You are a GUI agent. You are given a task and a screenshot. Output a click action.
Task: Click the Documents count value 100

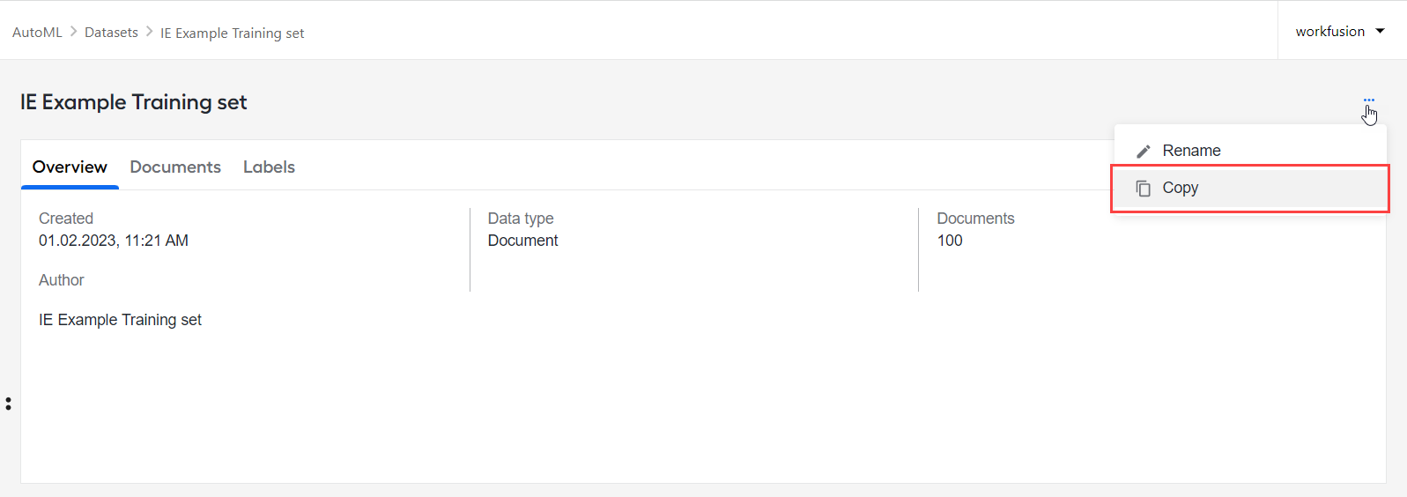[x=950, y=241]
